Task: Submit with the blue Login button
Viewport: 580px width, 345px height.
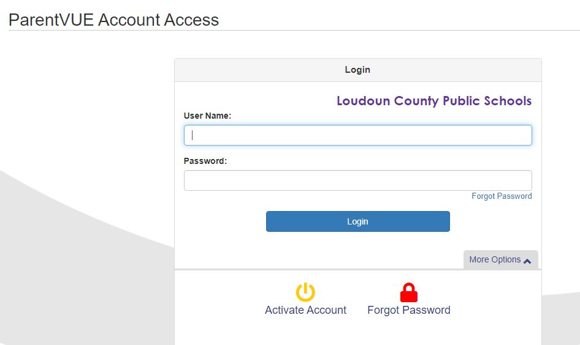Action: (357, 221)
